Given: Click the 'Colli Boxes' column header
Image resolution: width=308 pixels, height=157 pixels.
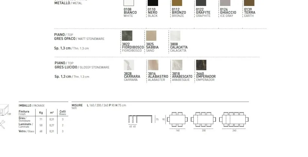Looking at the screenshot, I should (63, 112).
